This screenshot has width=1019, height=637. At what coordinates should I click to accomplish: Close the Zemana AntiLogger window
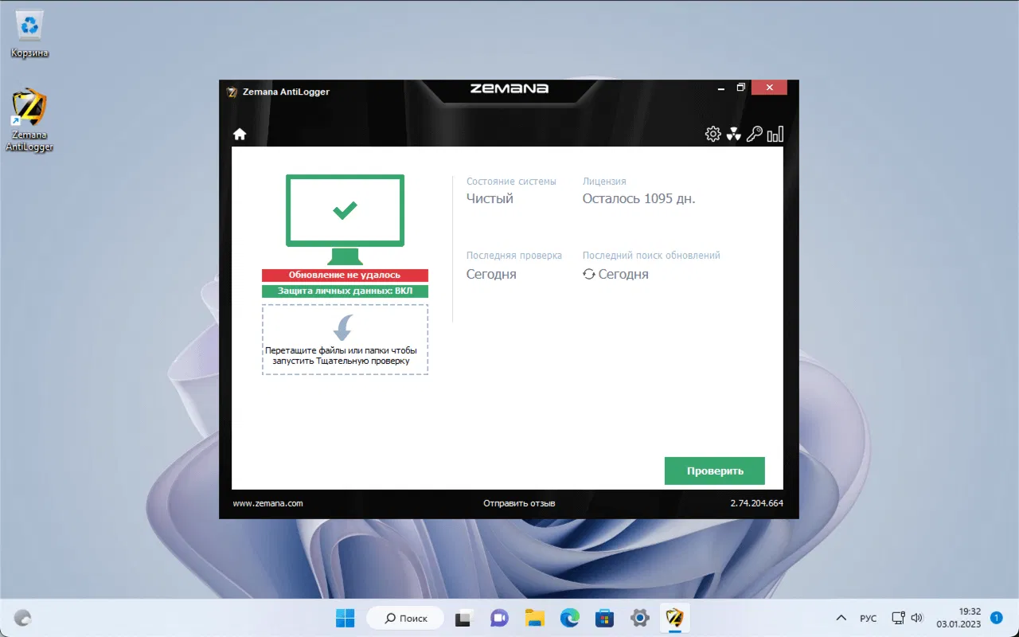click(x=770, y=88)
